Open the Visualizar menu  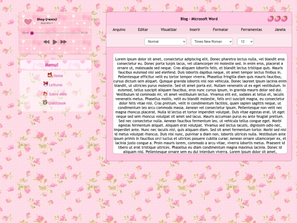[169, 30]
